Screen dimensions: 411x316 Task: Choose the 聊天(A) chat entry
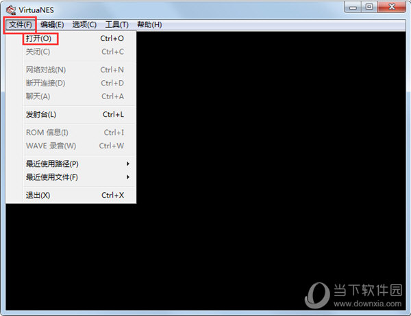click(x=38, y=96)
